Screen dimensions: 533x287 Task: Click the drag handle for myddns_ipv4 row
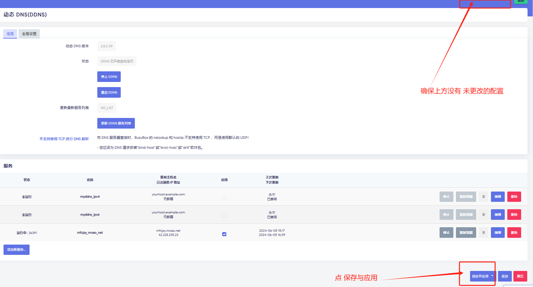(x=484, y=197)
